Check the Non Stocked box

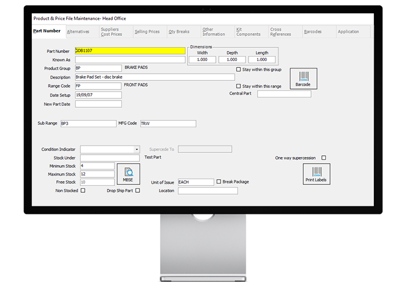[83, 191]
